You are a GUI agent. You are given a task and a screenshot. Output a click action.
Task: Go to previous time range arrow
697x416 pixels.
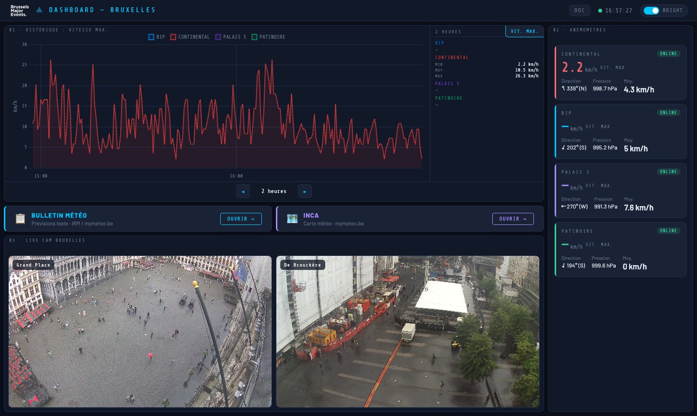pyautogui.click(x=243, y=191)
